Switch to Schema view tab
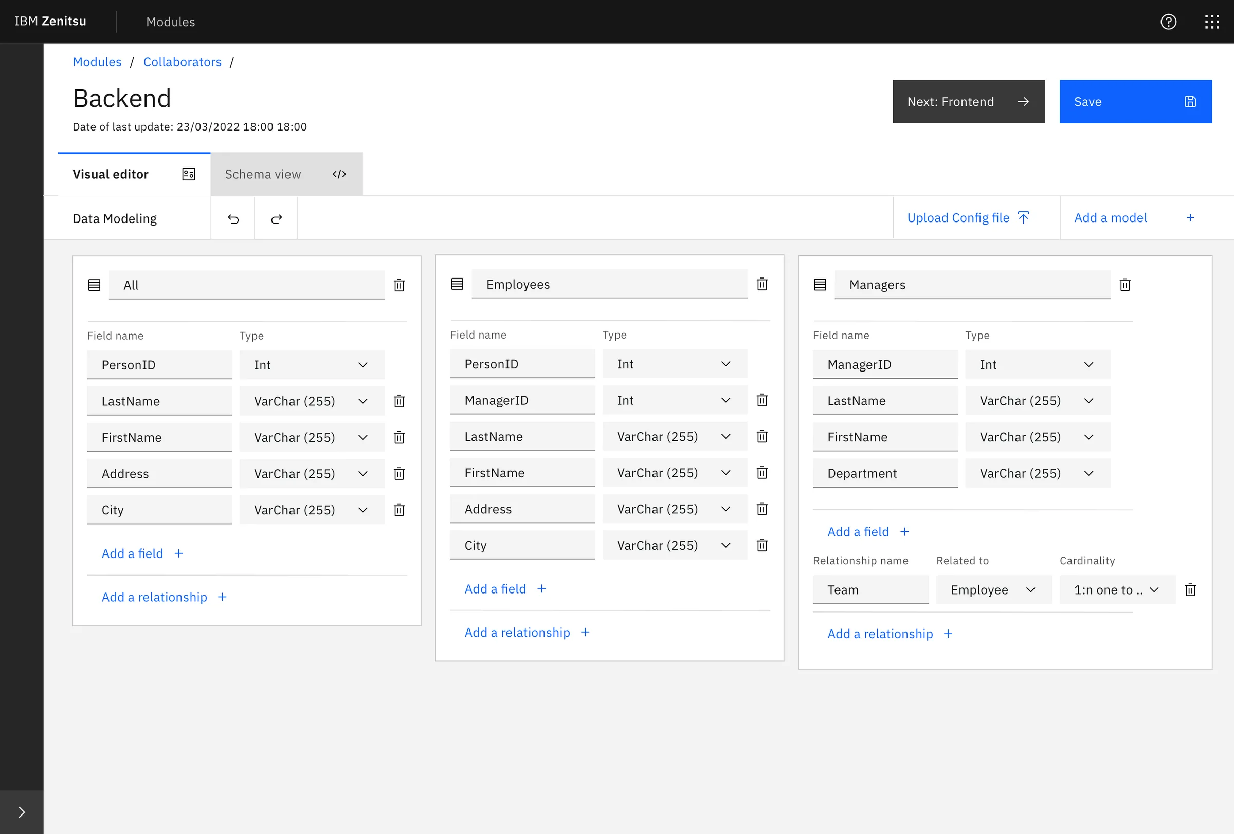Image resolution: width=1234 pixels, height=834 pixels. pos(286,174)
